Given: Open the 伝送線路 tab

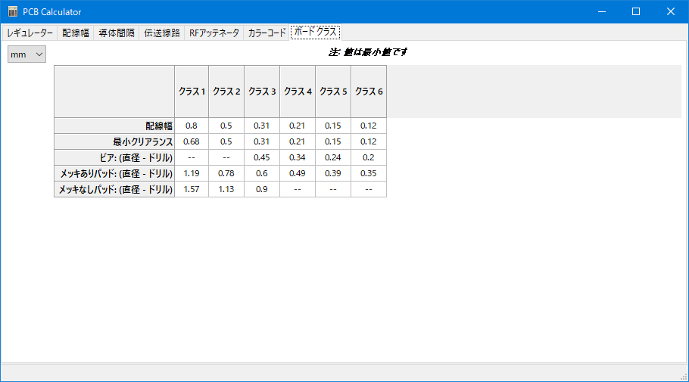Looking at the screenshot, I should click(x=162, y=33).
